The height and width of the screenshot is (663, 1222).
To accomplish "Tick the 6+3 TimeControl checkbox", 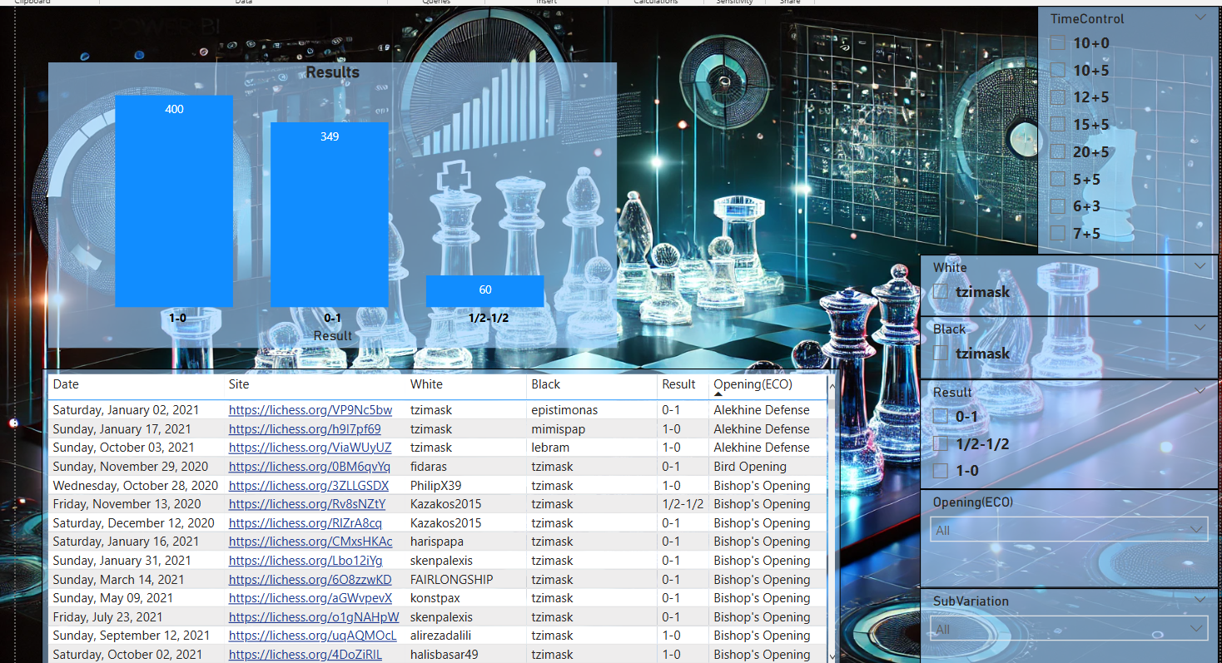I will click(1057, 206).
